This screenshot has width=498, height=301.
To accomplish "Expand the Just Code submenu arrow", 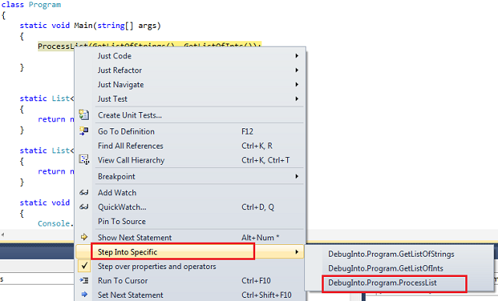I will (x=296, y=56).
